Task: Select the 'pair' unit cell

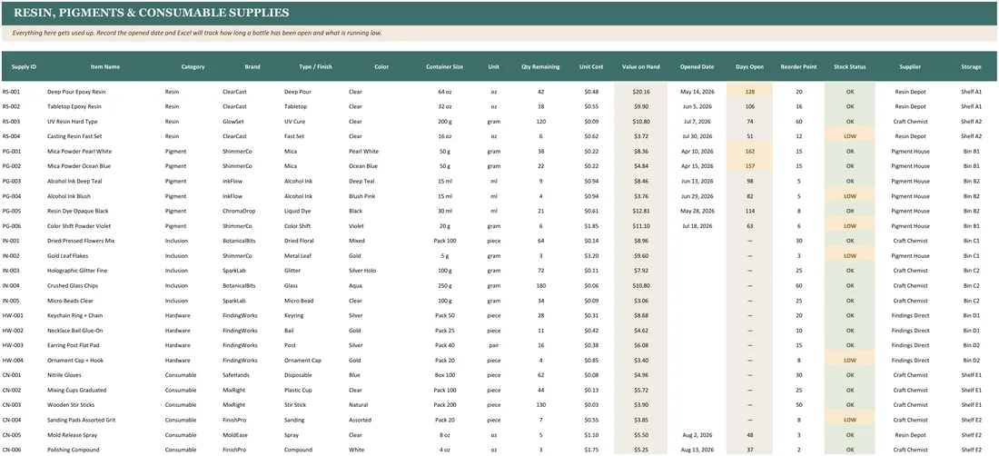Action: (494, 345)
